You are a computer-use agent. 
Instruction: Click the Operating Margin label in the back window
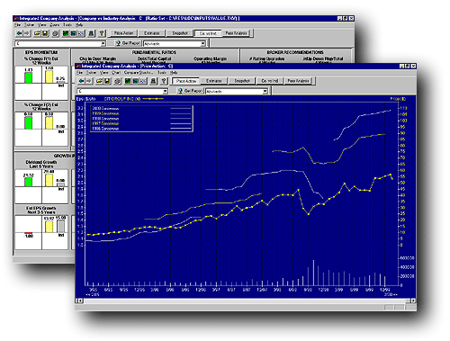(x=210, y=58)
